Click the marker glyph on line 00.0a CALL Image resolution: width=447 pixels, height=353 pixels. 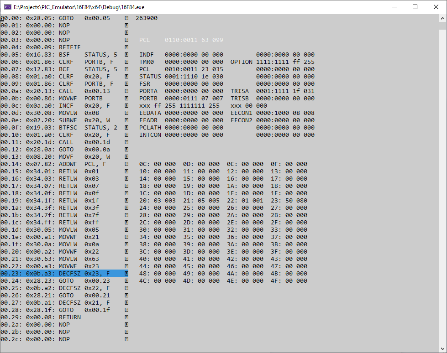pos(126,91)
